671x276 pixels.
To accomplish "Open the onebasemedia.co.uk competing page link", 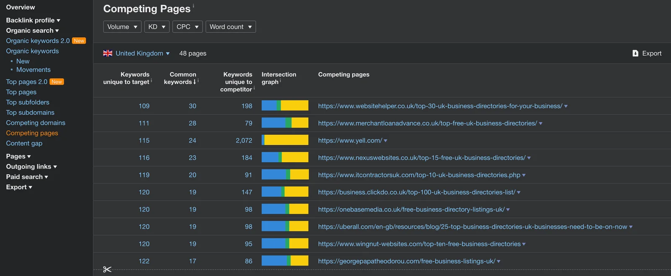I will click(x=411, y=210).
